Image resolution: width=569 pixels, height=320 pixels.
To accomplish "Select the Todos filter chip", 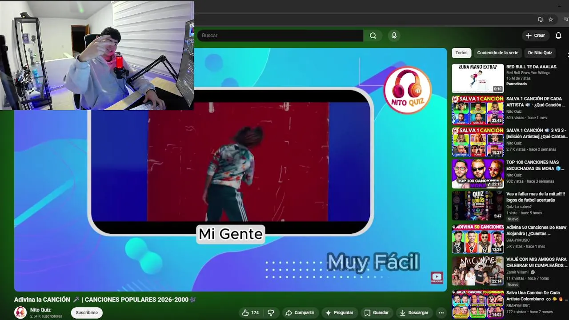I will pyautogui.click(x=461, y=53).
